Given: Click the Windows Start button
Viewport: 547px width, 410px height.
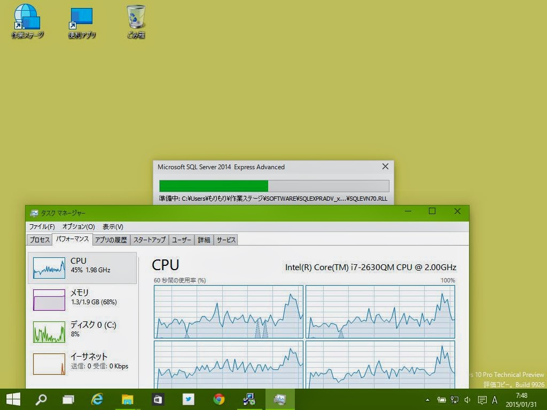Looking at the screenshot, I should (x=13, y=399).
